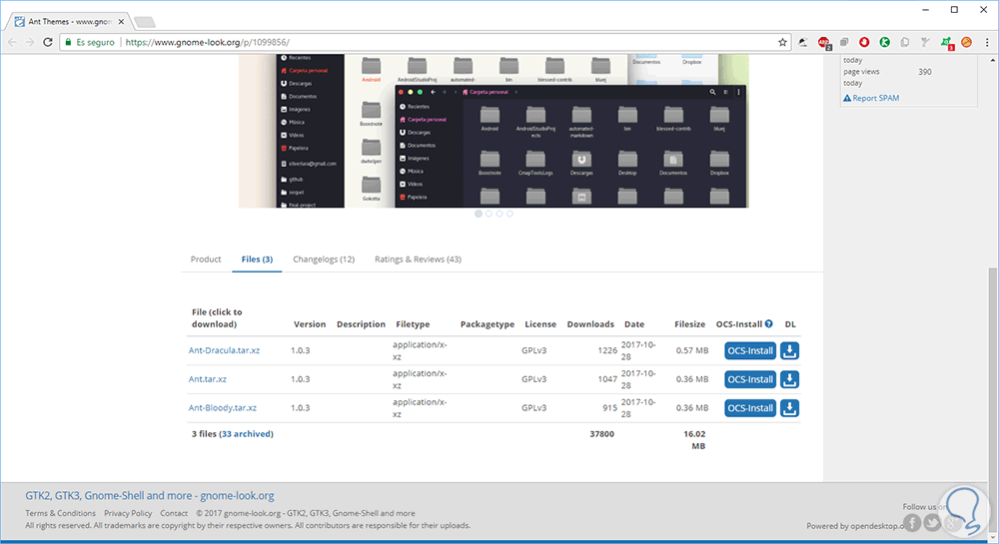Click the 0.57 MB filesize cell
Screen dimensions: 999x544
tap(692, 350)
